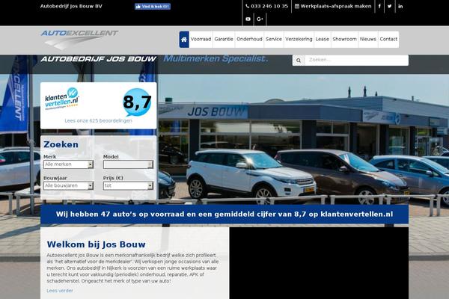Screen dimensions: 449x299
Task: Select the Onderhoud menu item
Action: coord(249,39)
